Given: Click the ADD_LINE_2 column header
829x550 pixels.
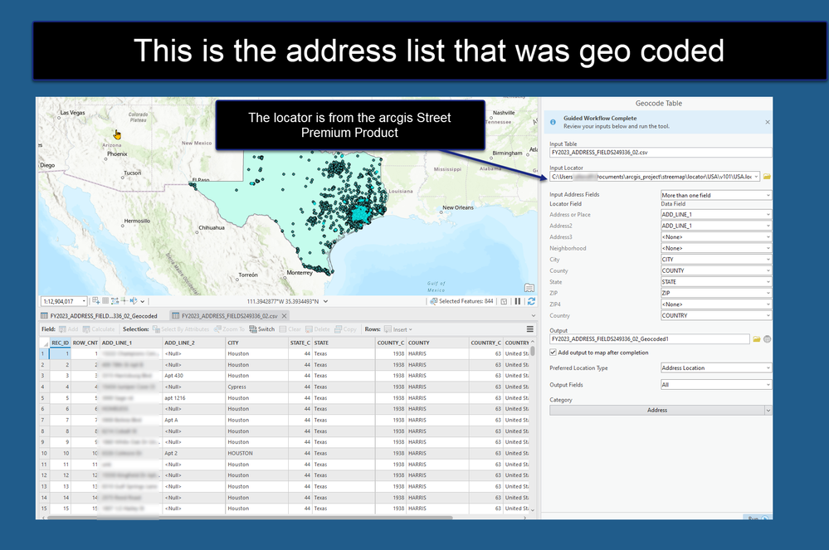Looking at the screenshot, I should click(x=193, y=343).
